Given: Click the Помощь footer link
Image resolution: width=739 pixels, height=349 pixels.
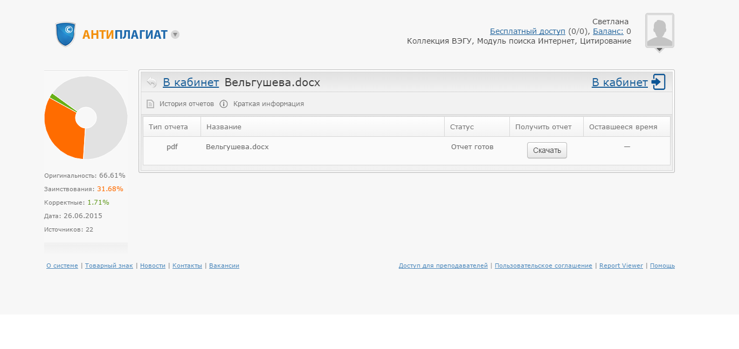Looking at the screenshot, I should [662, 266].
